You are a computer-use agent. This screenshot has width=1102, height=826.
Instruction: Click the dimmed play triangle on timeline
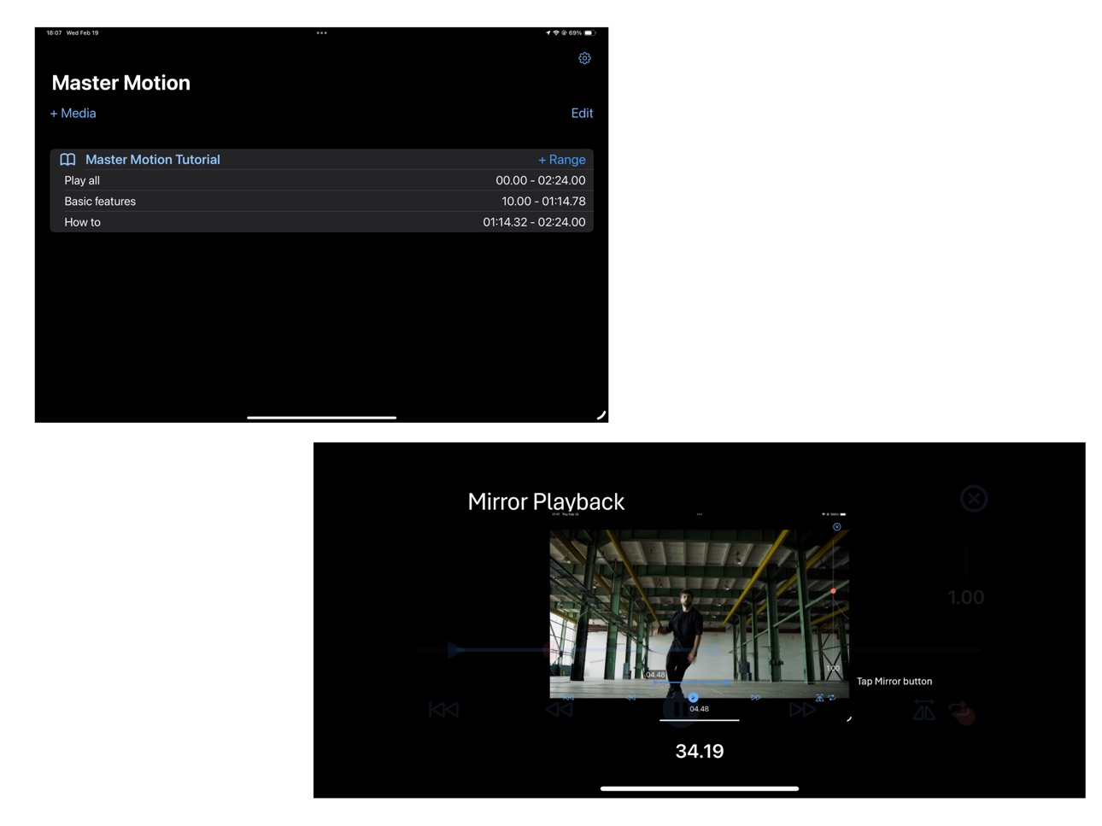456,651
